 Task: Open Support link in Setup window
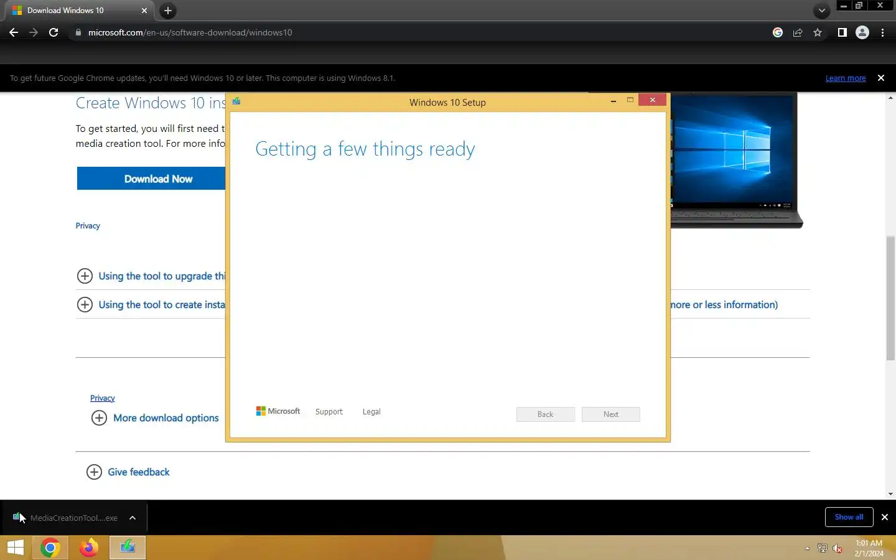click(x=329, y=412)
